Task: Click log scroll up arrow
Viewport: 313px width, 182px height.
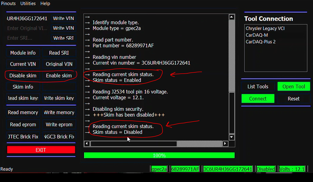Action: [x=232, y=17]
